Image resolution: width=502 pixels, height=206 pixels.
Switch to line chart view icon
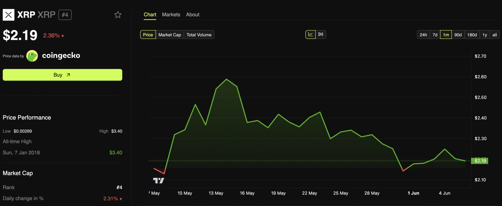pos(310,35)
